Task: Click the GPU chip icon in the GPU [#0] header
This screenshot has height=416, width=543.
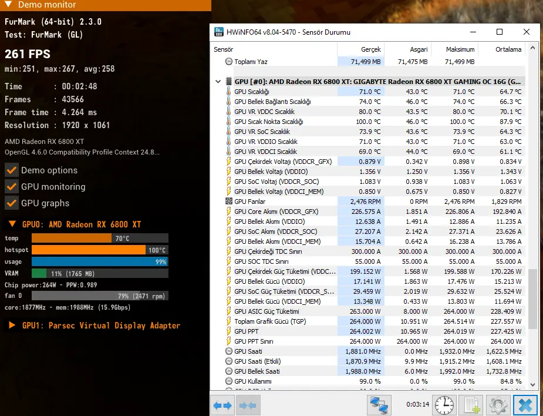Action: [x=228, y=82]
